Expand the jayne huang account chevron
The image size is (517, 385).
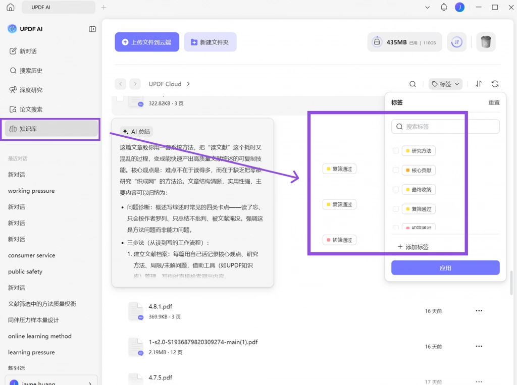click(x=90, y=383)
